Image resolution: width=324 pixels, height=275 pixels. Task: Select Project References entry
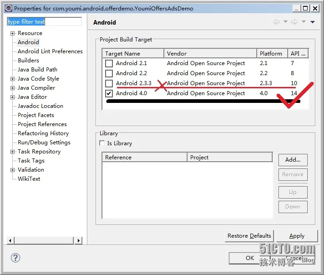tap(42, 124)
